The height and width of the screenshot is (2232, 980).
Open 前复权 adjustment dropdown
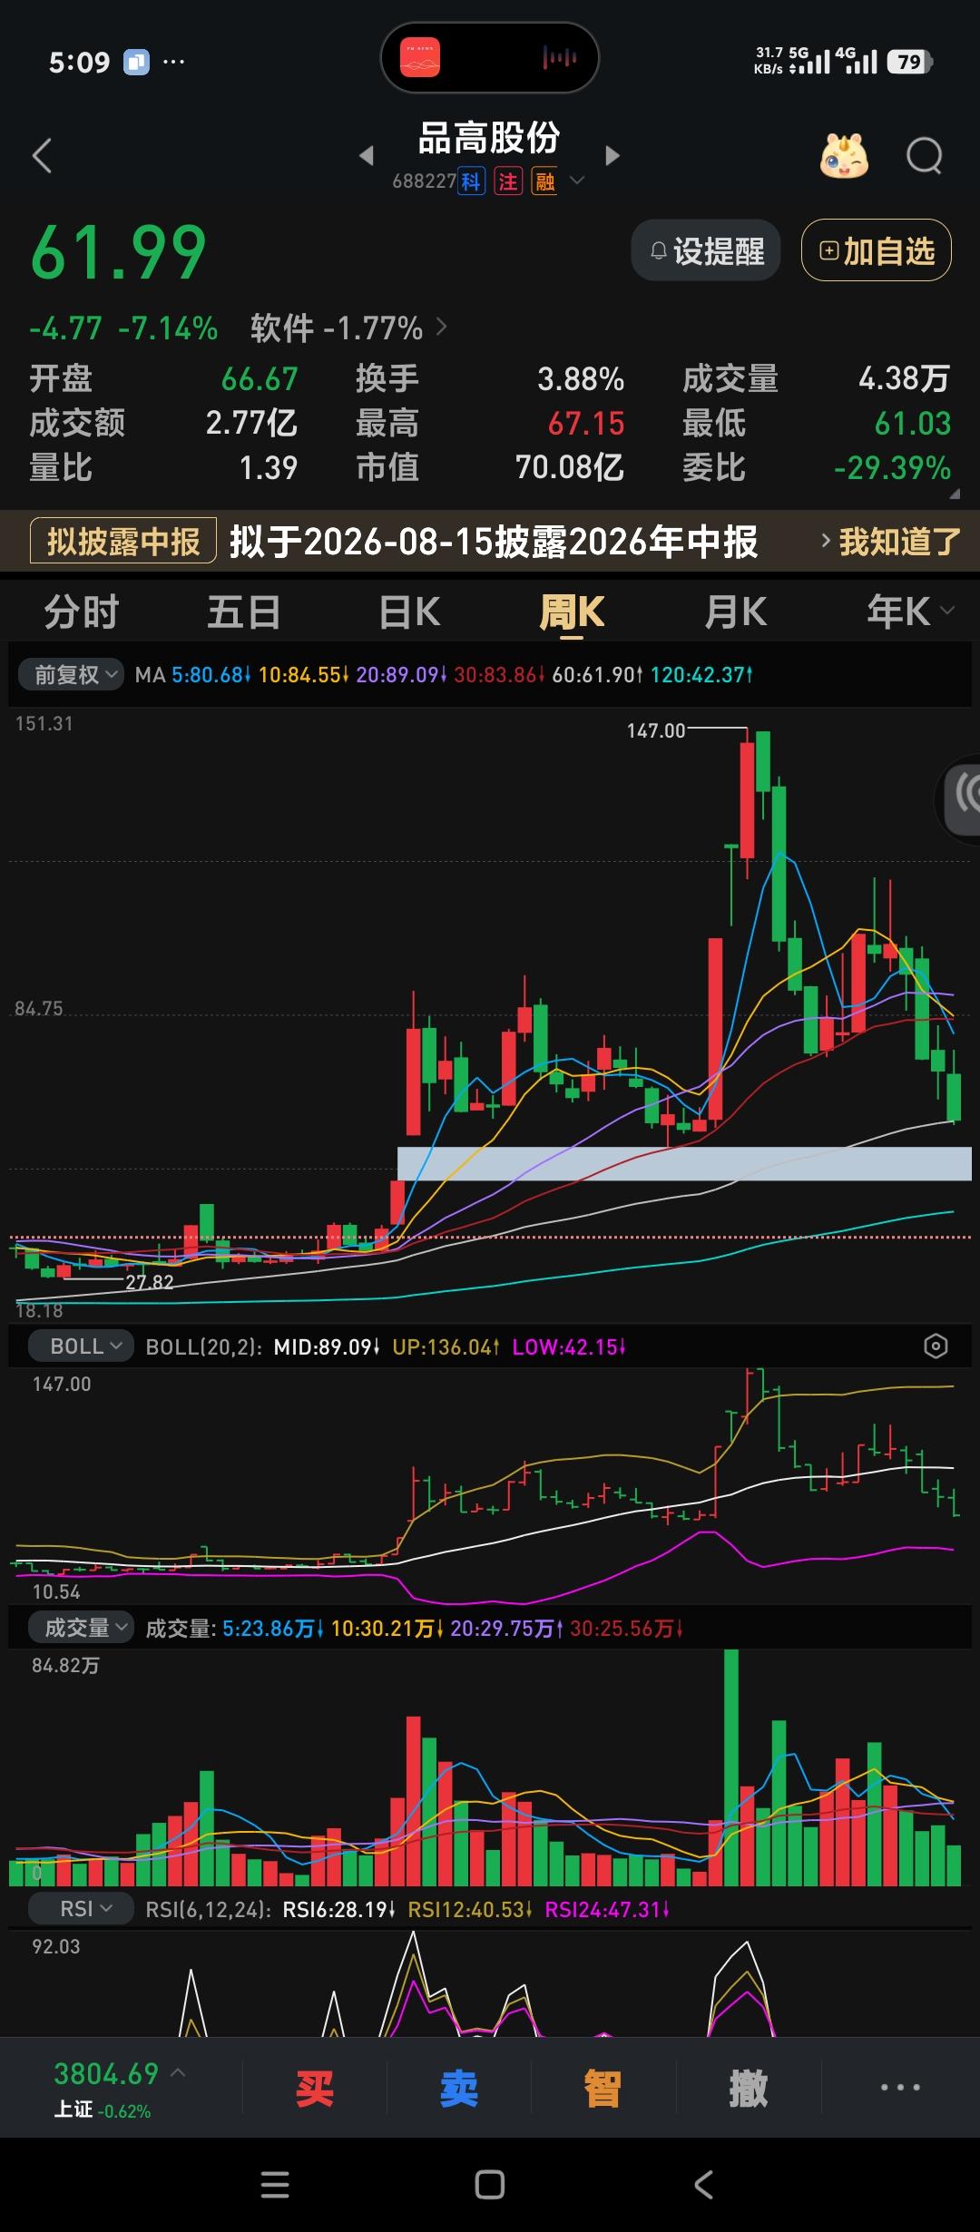point(70,675)
